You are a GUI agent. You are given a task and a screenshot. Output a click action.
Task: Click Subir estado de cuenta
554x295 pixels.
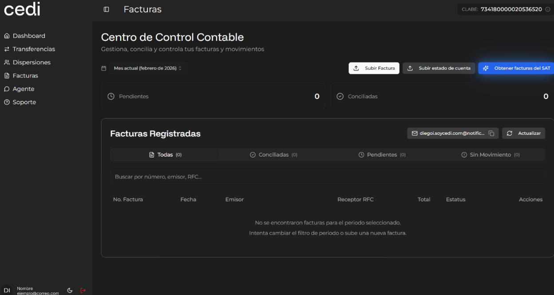click(439, 68)
